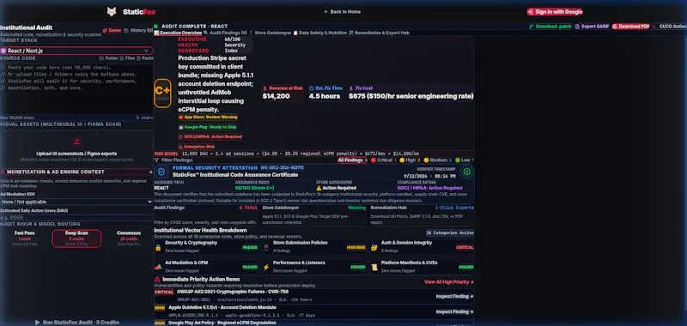Focus the source code text area
The image size is (687, 326).
click(x=76, y=88)
